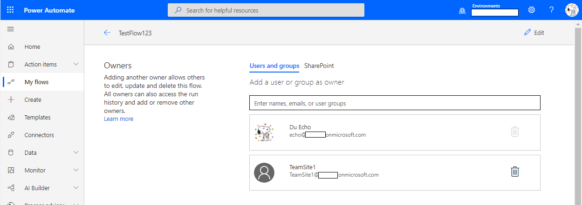The width and height of the screenshot is (582, 205).
Task: Remove TeamSite1 owner with trash icon
Action: click(515, 172)
